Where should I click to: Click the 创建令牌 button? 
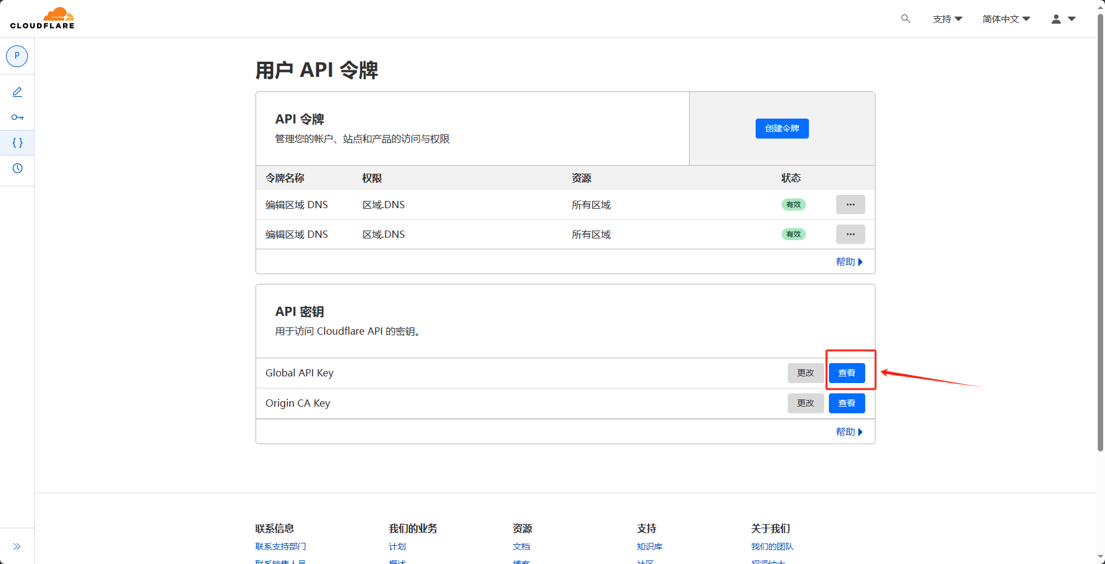[782, 128]
